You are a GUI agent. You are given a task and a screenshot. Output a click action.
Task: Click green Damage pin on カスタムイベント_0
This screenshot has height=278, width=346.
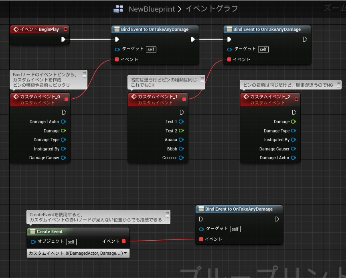63,130
